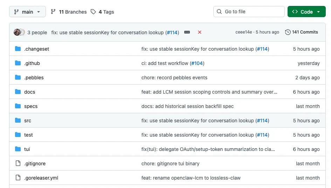
Task: Focus the Go to file search field
Action: click(x=249, y=12)
